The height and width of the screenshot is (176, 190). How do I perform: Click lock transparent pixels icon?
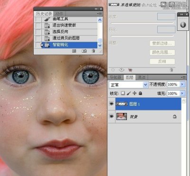click(123, 93)
